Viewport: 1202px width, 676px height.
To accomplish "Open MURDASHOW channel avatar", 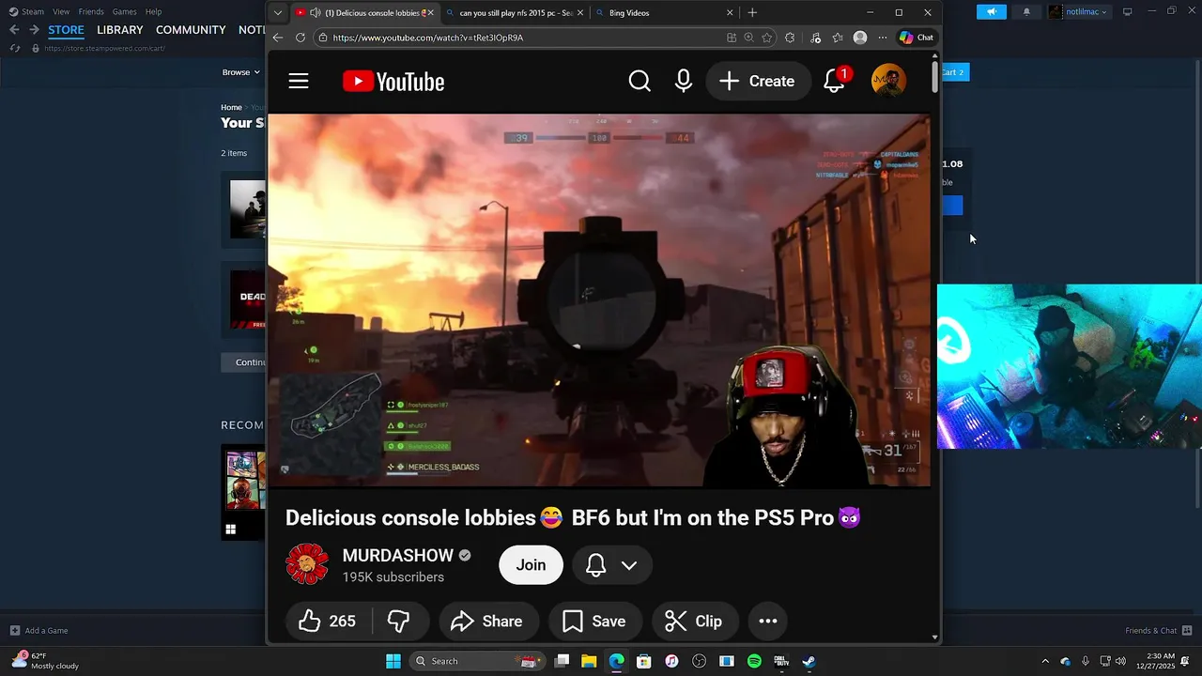I will point(307,564).
